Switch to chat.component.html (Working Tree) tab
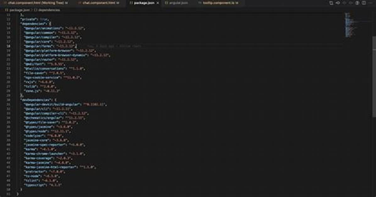 pyautogui.click(x=36, y=3)
